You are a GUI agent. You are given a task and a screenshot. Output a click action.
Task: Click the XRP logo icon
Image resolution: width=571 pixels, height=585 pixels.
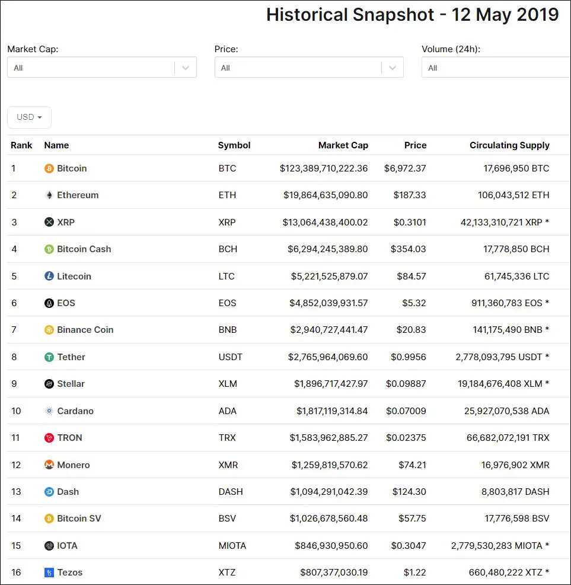[49, 222]
